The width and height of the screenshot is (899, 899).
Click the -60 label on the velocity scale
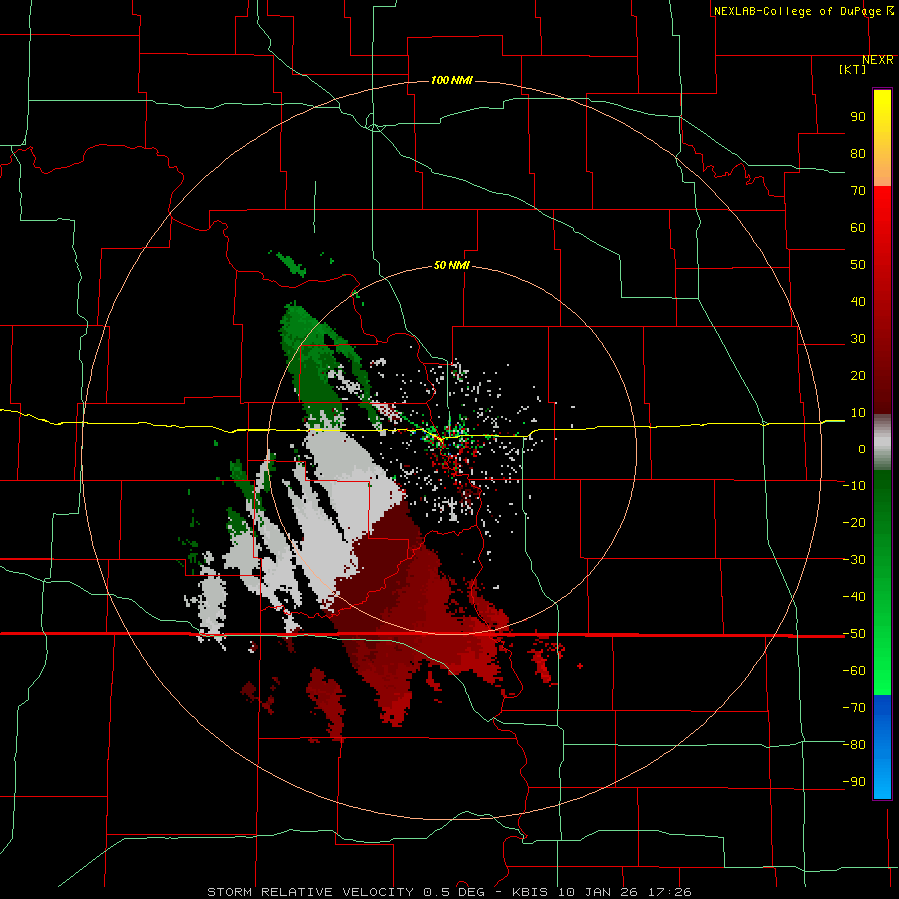tap(854, 671)
